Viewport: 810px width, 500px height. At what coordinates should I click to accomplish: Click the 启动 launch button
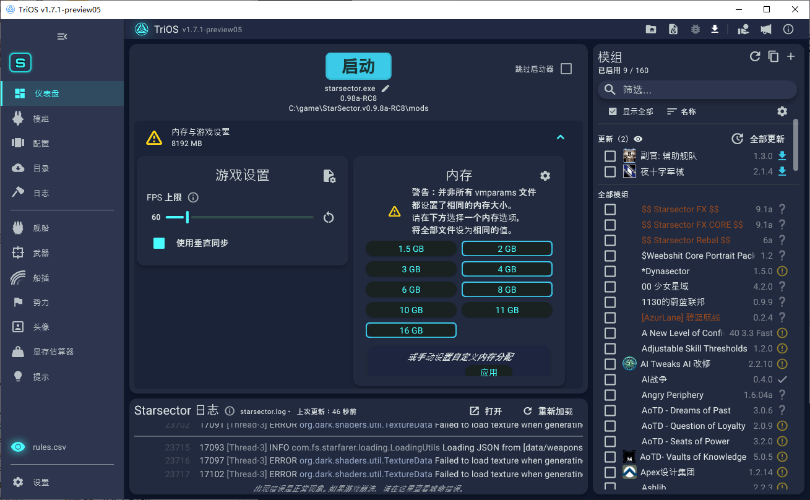[359, 66]
